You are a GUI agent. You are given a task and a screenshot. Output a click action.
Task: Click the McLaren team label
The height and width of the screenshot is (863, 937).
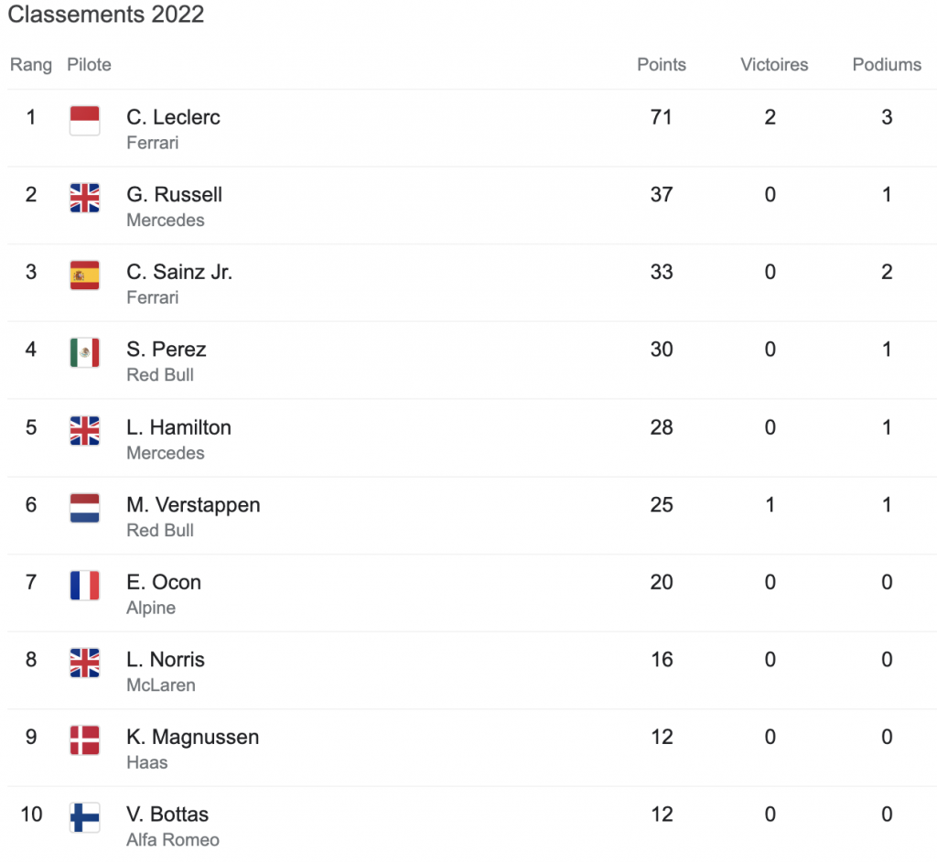pyautogui.click(x=160, y=685)
